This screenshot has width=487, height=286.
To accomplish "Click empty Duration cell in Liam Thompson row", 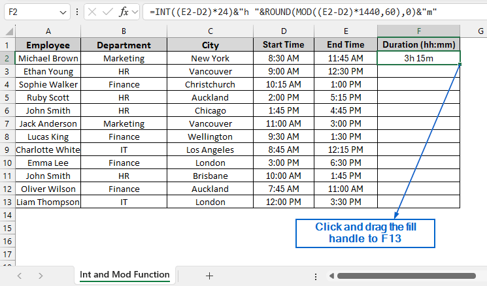I will (x=418, y=202).
